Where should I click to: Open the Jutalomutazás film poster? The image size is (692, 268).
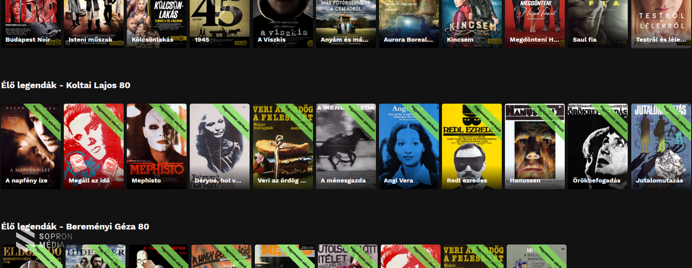660,146
